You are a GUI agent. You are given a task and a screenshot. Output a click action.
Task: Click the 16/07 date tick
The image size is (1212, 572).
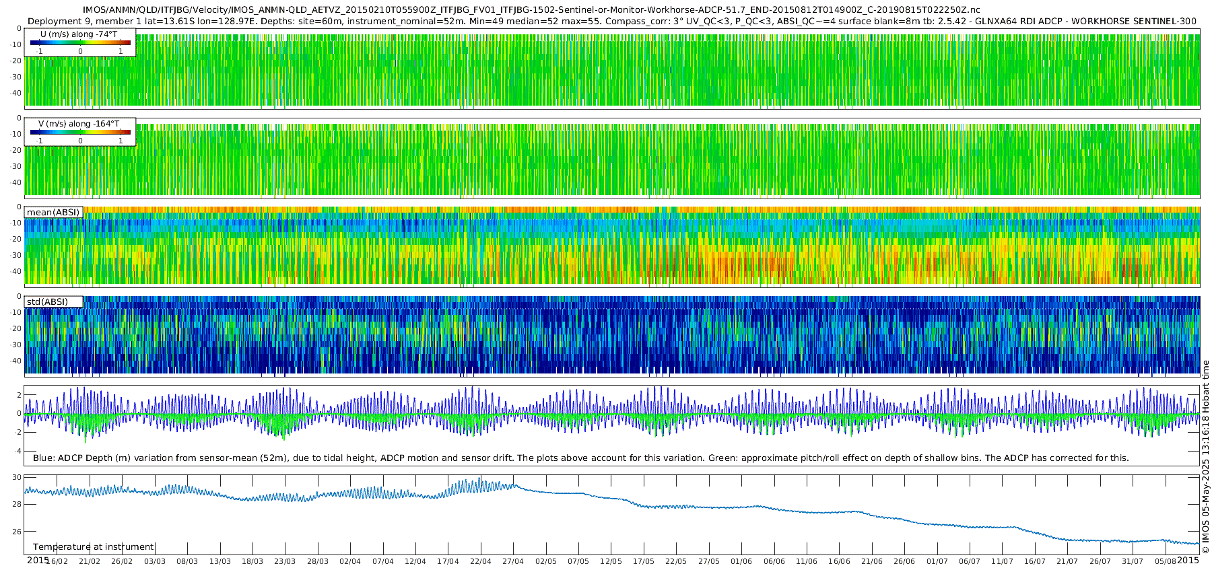[1035, 561]
